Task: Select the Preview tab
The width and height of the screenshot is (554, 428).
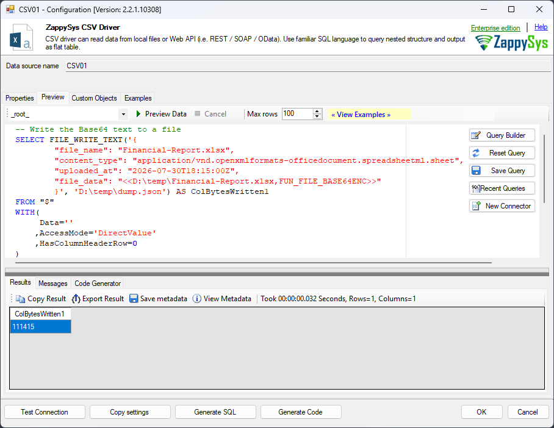Action: (53, 97)
